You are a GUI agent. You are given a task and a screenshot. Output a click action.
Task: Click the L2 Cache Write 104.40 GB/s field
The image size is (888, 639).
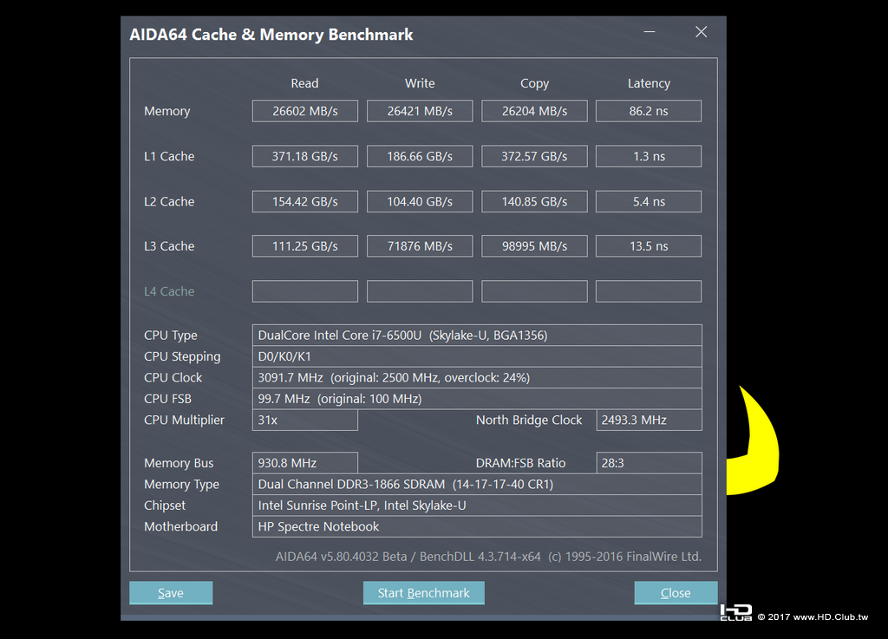(x=420, y=201)
